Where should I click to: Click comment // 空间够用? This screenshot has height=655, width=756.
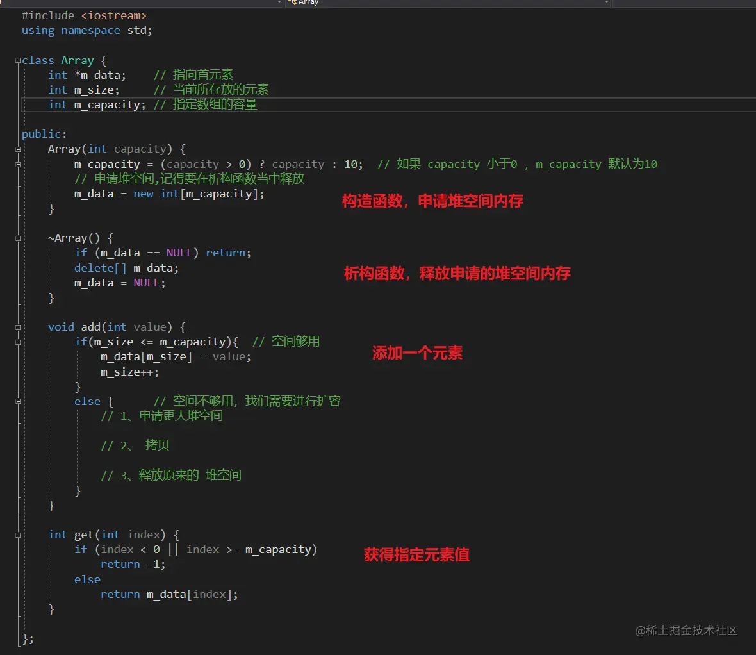[286, 342]
